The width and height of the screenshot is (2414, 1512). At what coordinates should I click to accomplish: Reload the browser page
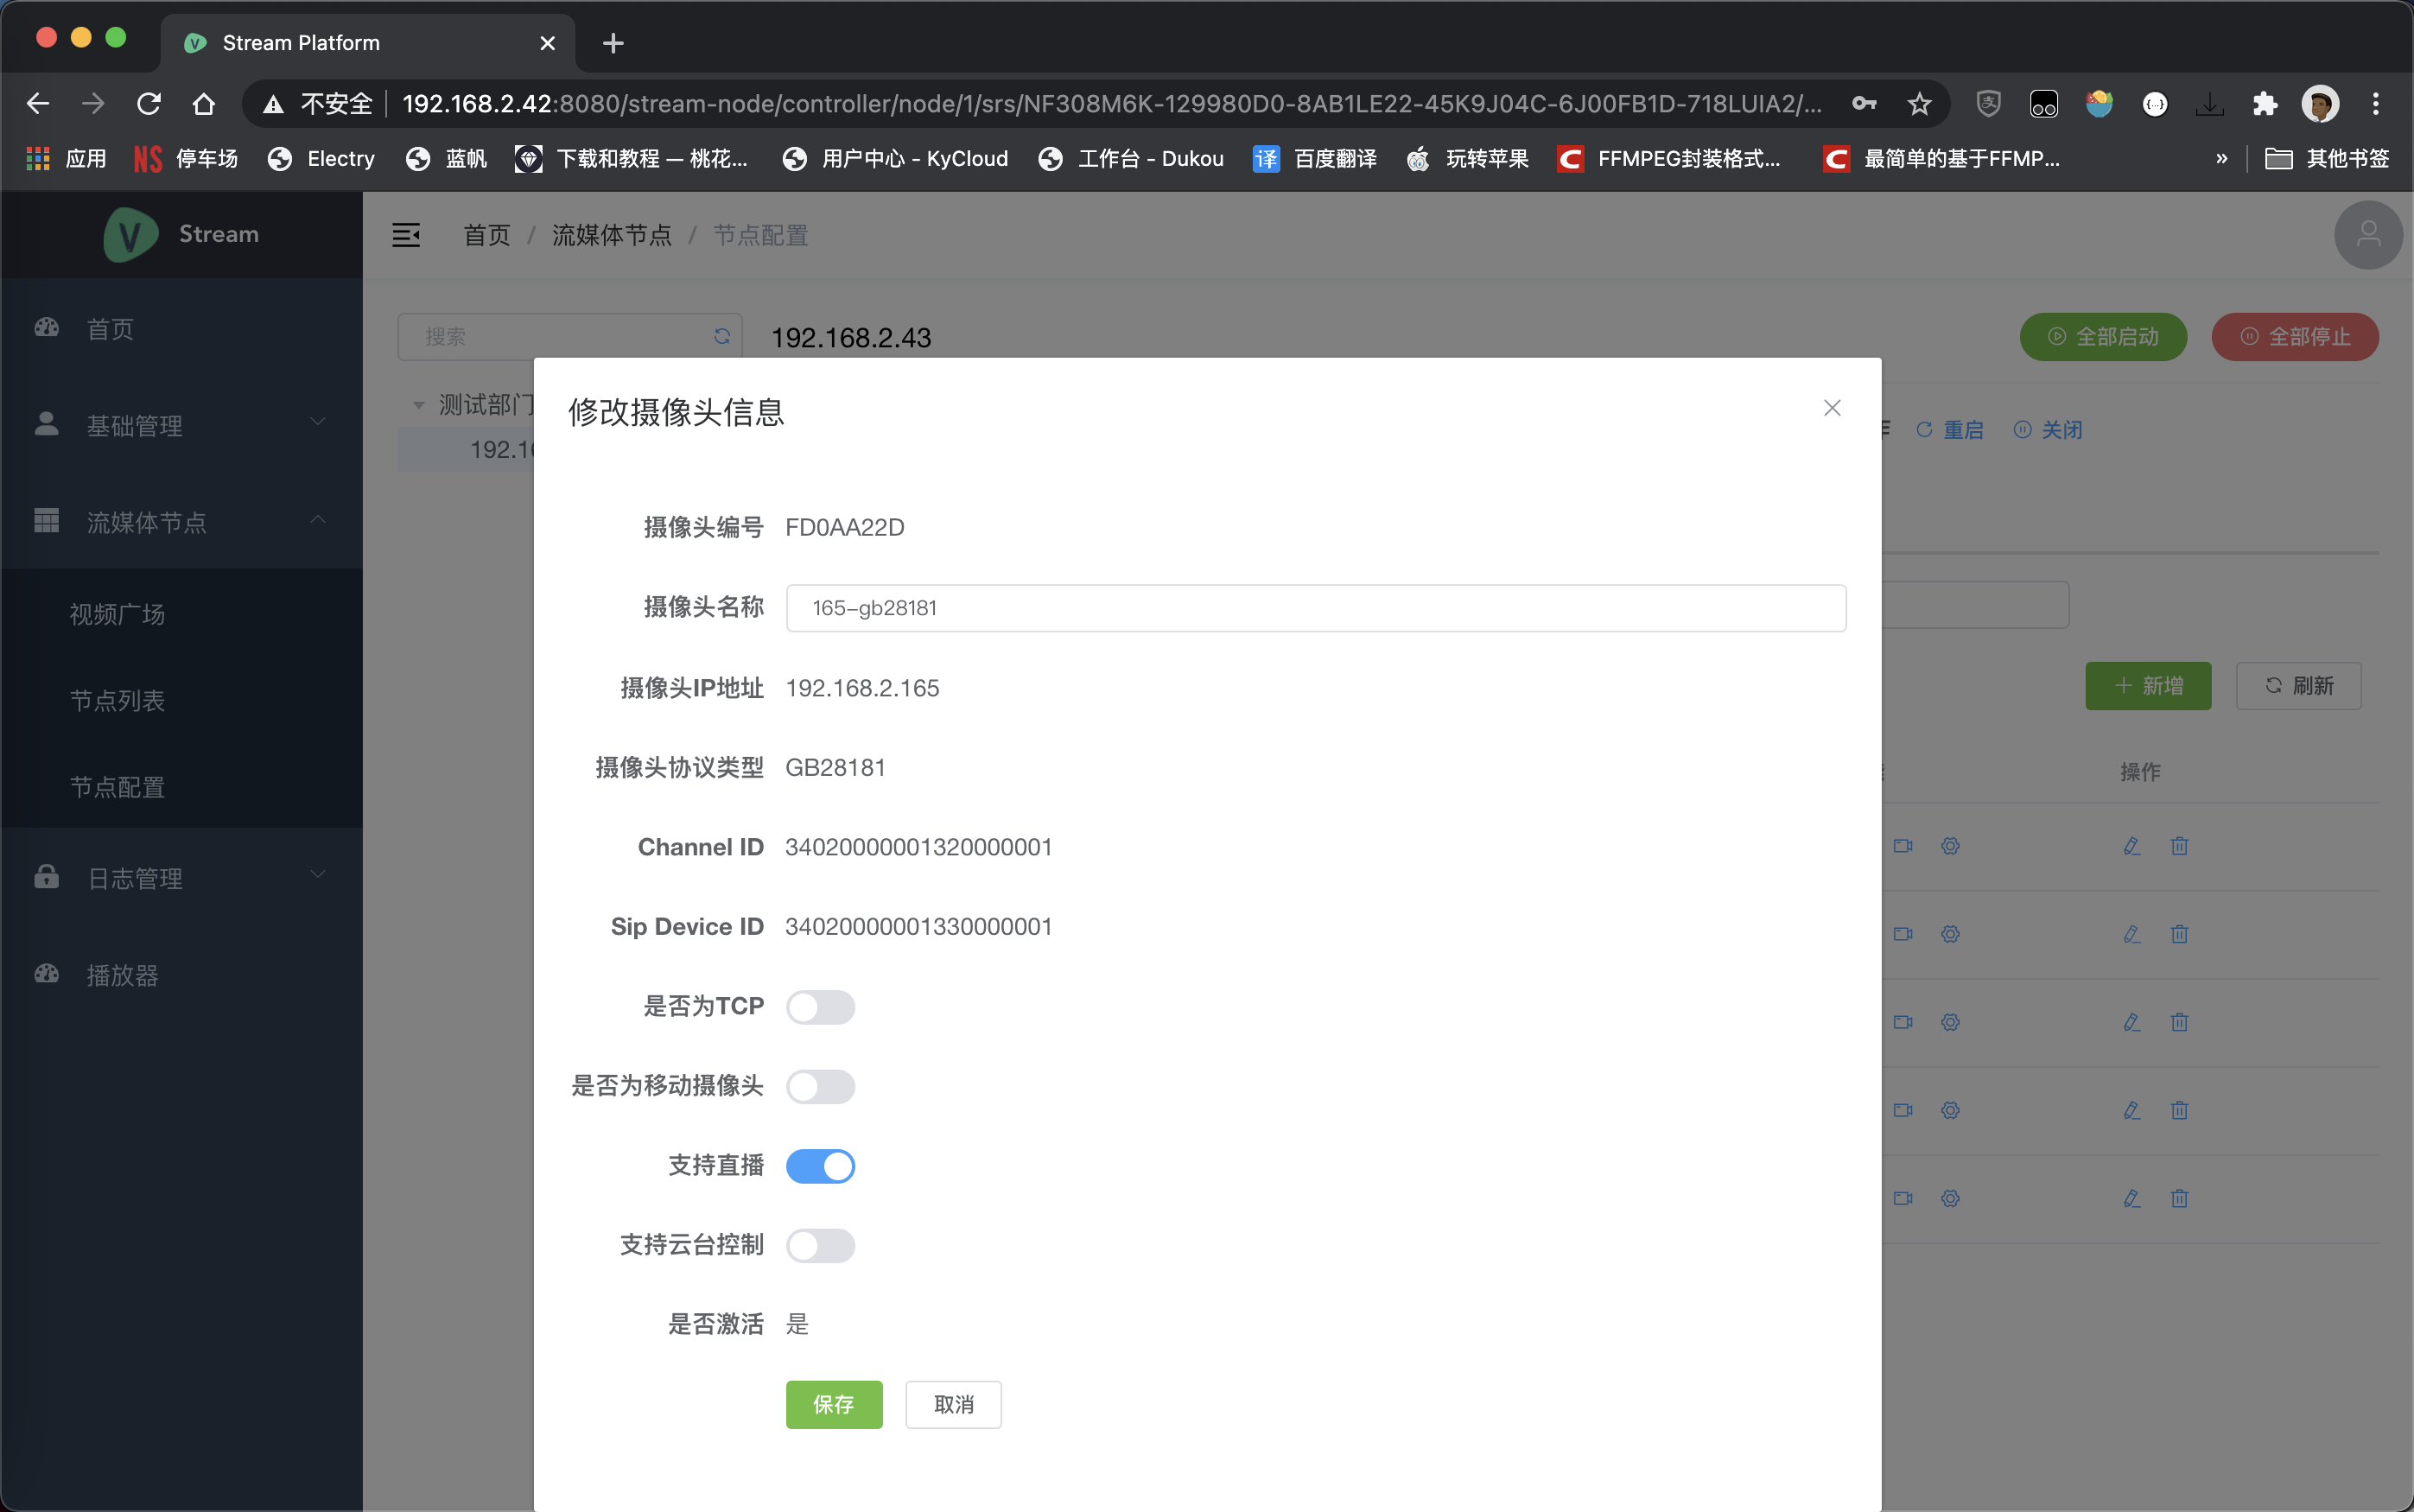click(149, 104)
